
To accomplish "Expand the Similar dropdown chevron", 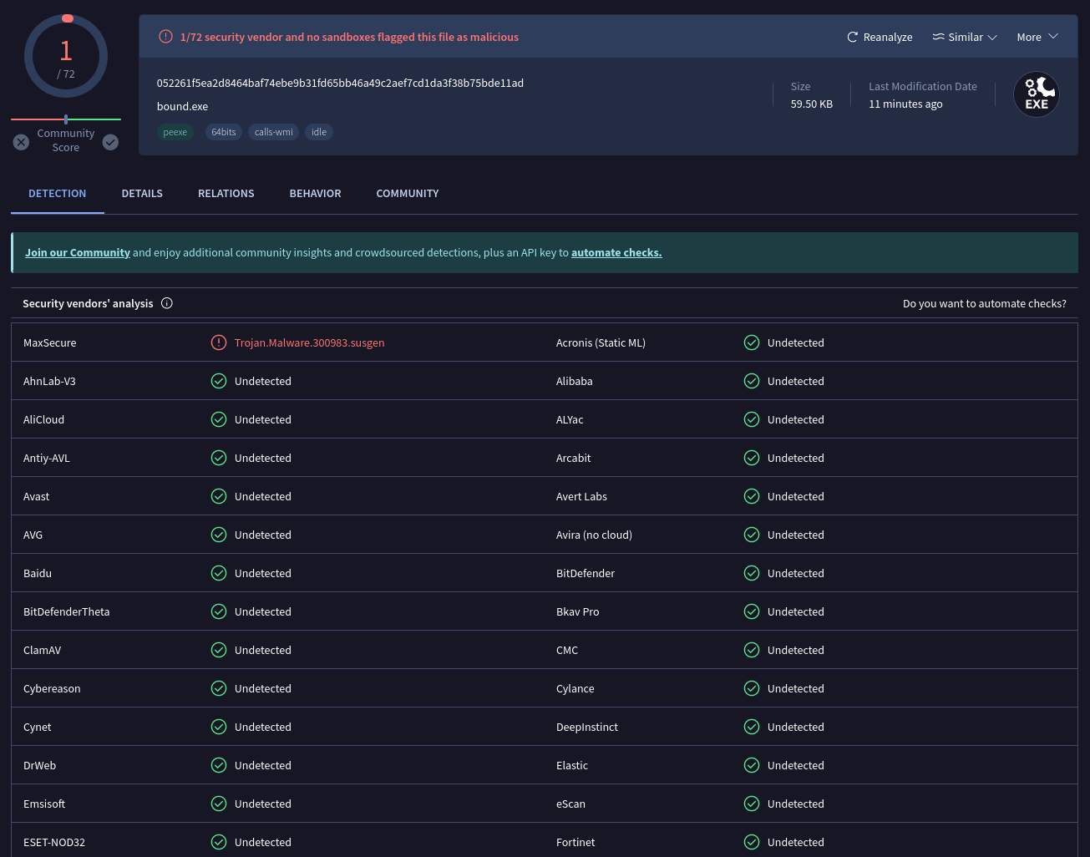I will (x=992, y=38).
